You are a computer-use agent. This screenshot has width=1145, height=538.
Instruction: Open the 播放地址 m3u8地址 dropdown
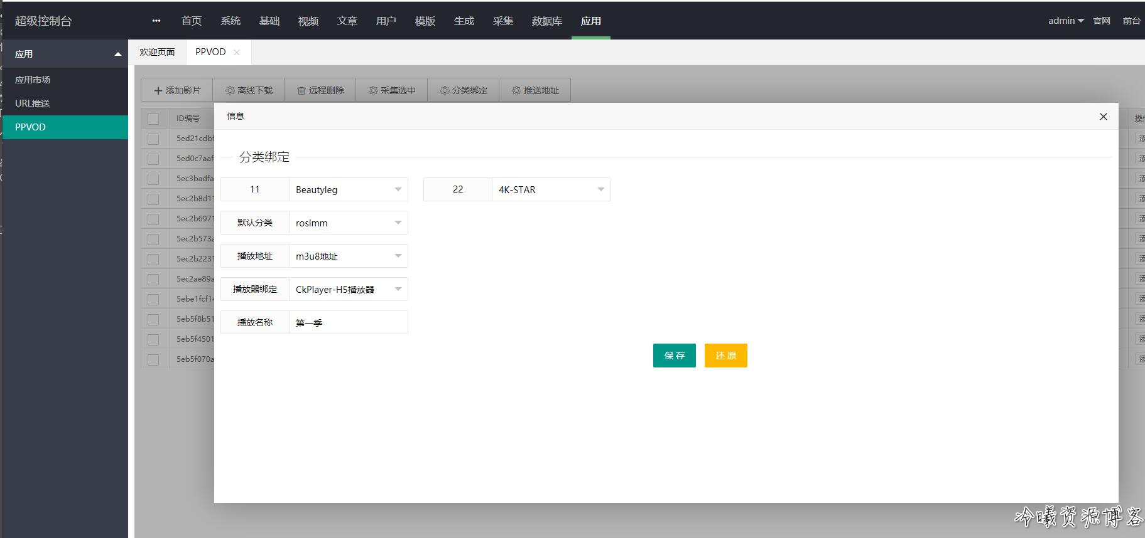(349, 256)
